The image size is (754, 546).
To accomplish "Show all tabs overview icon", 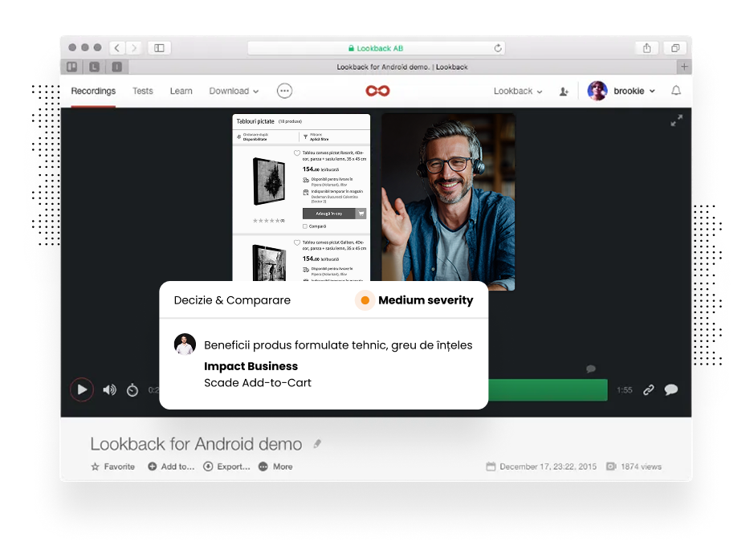I will pyautogui.click(x=675, y=48).
